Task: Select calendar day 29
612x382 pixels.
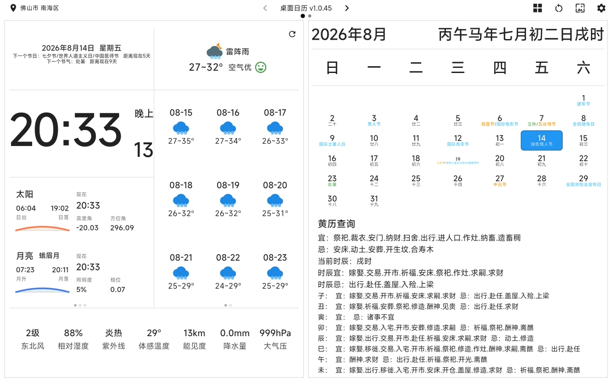Action: pyautogui.click(x=583, y=181)
